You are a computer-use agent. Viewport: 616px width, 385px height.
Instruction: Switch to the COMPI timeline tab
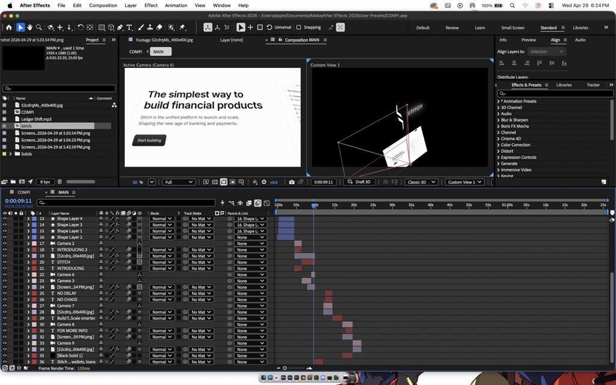[23, 192]
